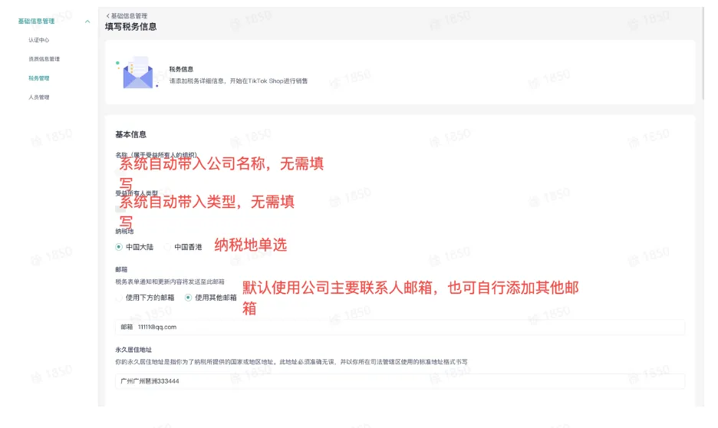Click 税务表单通知和更新内容将发送至此邮箱 hint text

[170, 282]
